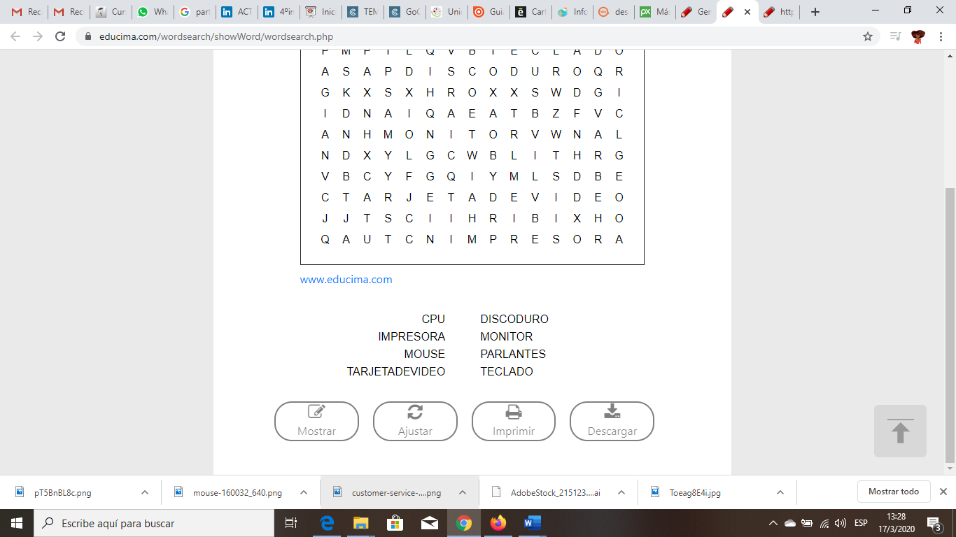This screenshot has height=537, width=956.
Task: Open downloaded file mouse-160032_640.png
Action: [237, 492]
